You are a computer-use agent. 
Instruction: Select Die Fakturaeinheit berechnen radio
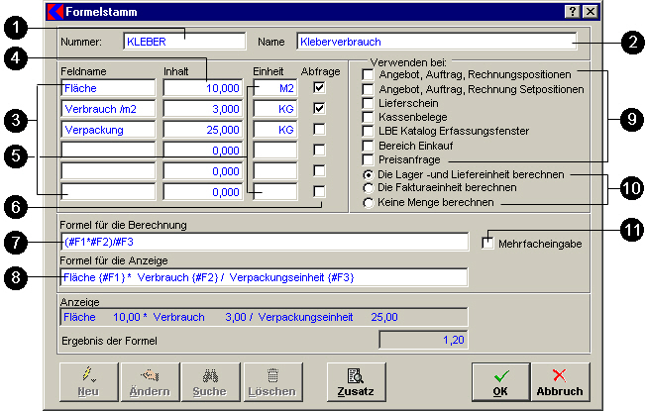369,186
